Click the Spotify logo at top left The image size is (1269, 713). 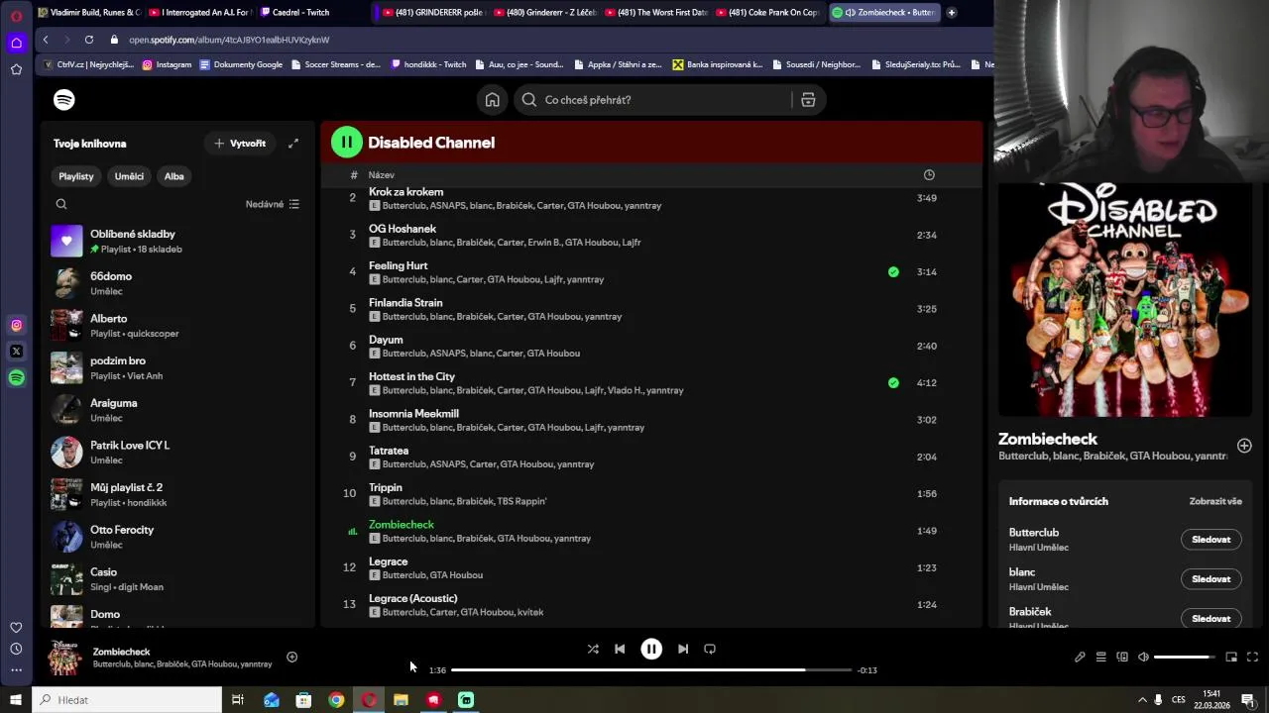click(x=64, y=100)
